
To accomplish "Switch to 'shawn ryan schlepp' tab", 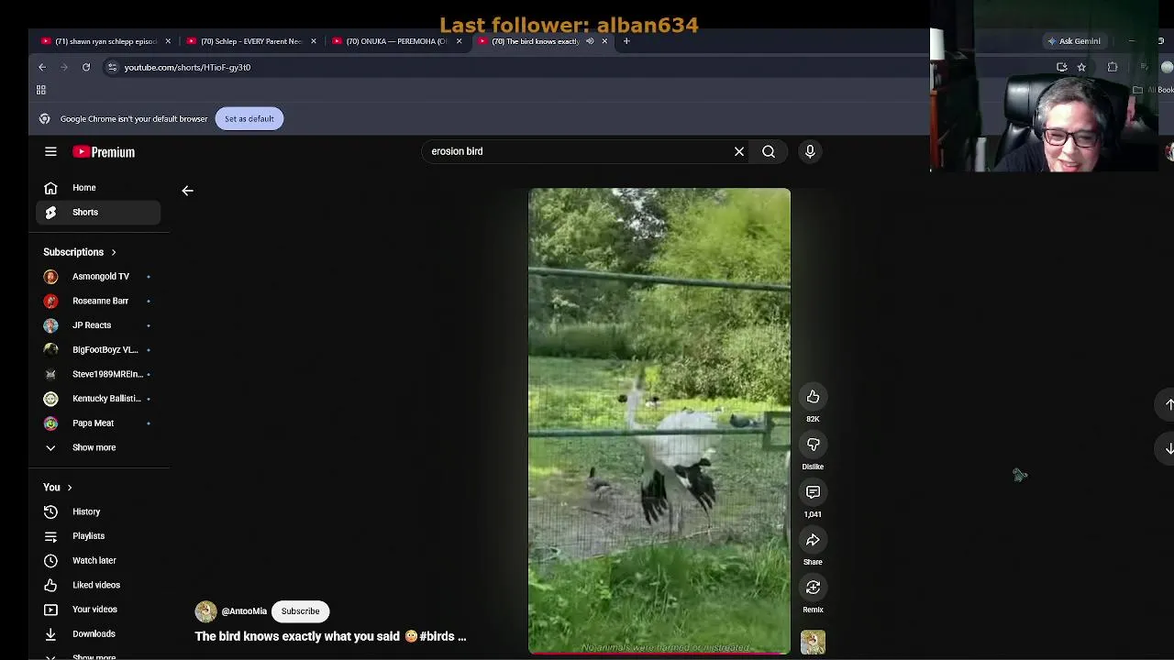I will (106, 41).
